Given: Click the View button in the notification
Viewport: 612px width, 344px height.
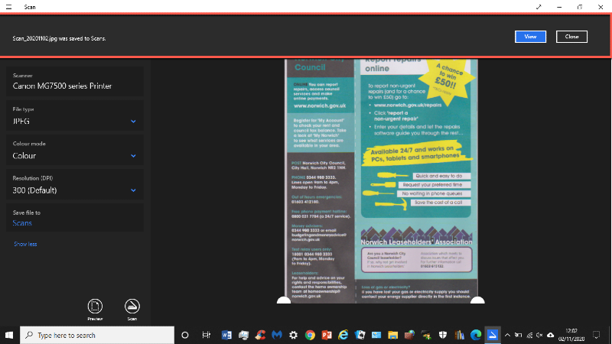Looking at the screenshot, I should 530,37.
